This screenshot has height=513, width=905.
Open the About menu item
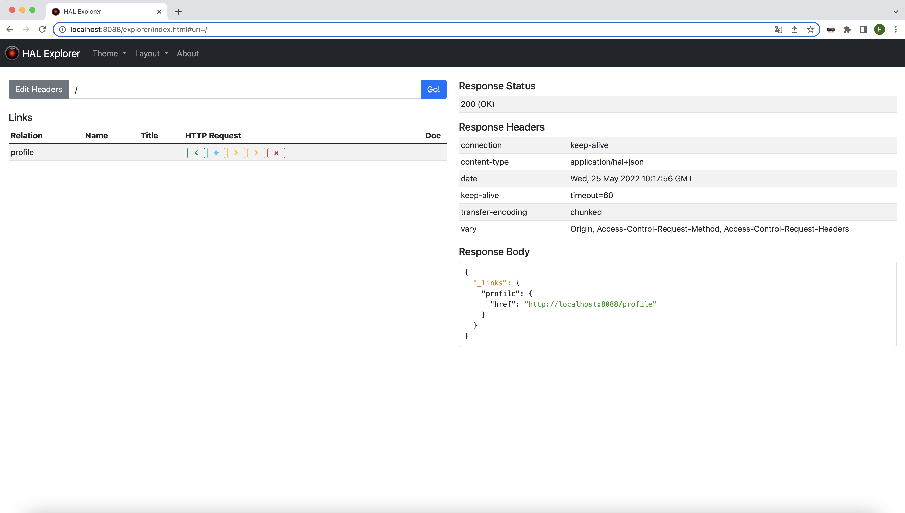188,53
